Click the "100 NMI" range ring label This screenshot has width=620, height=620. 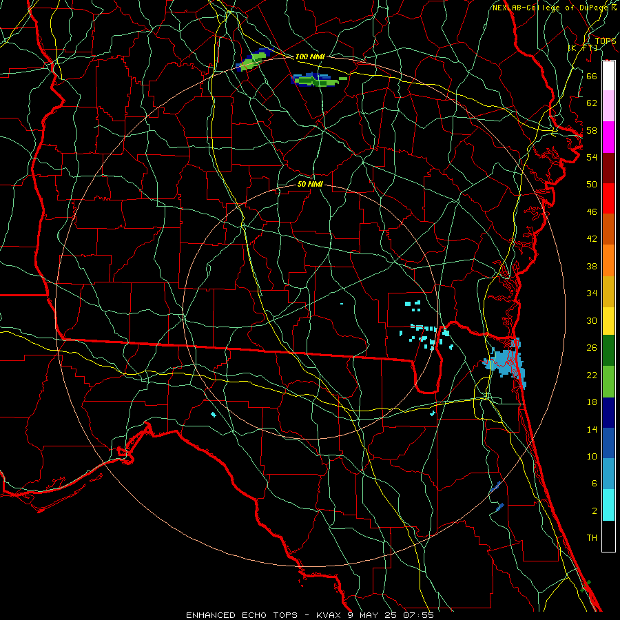tap(310, 56)
